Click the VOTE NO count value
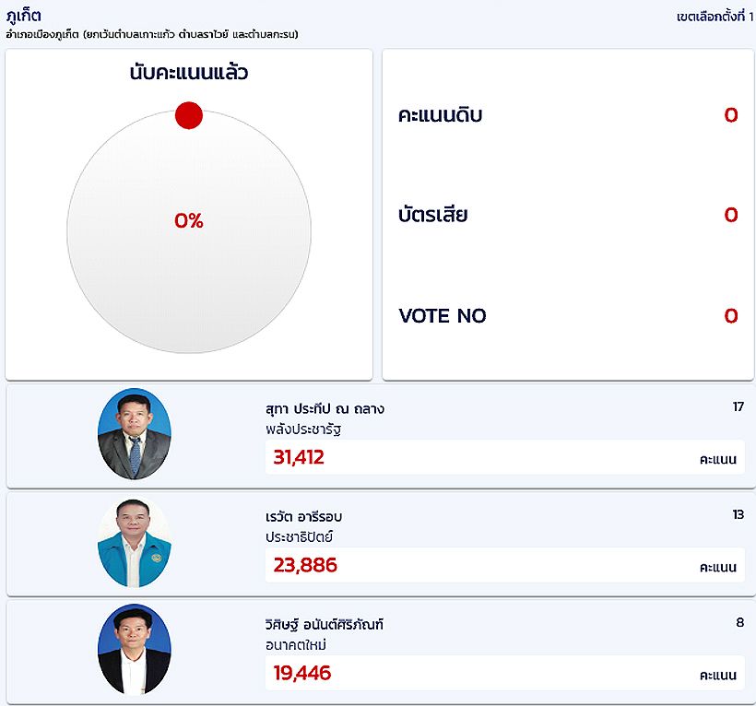Image resolution: width=756 pixels, height=706 pixels. [730, 316]
